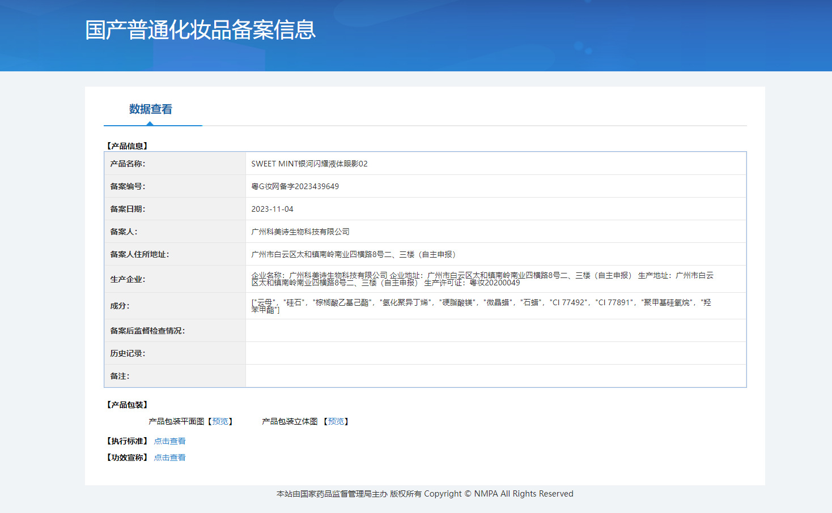Screen dimensions: 832x513
Task: Select the SWEET MINT product name text
Action: 309,164
